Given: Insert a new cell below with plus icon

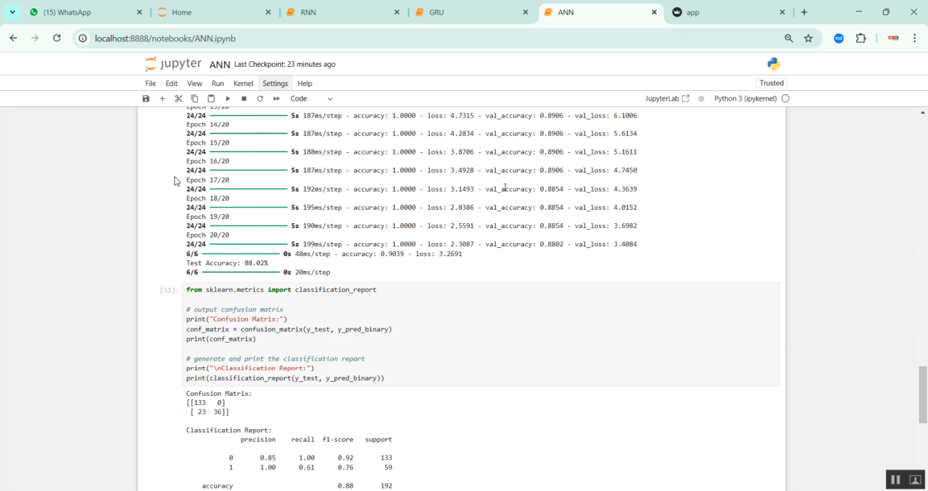Looking at the screenshot, I should [x=162, y=98].
